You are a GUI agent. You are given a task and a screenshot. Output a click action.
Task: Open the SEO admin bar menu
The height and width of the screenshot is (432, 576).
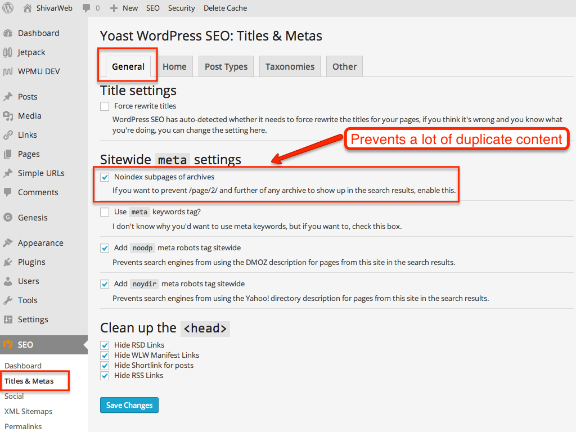coord(153,8)
